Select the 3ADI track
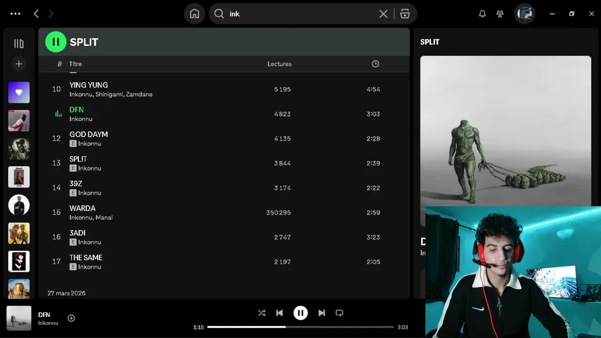The width and height of the screenshot is (601, 338). (77, 233)
